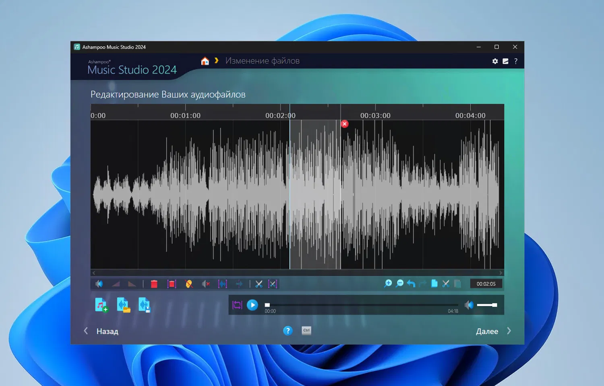Screen dimensions: 604x386
Task: Click the 00:03:00 mark on the timeline ruler
Action: (x=375, y=115)
